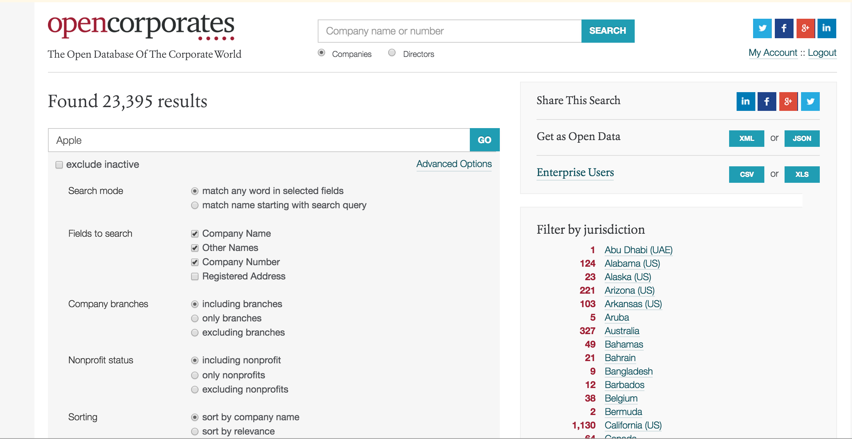Click the header Facebook icon
The height and width of the screenshot is (439, 852).
tap(784, 28)
